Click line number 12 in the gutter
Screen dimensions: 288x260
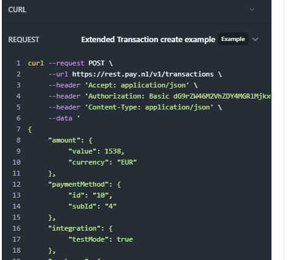pos(17,184)
